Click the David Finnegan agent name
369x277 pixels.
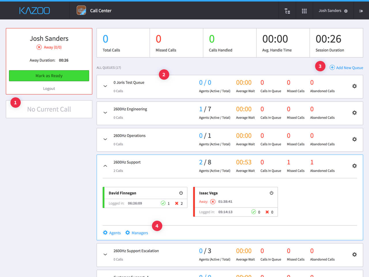tap(123, 193)
